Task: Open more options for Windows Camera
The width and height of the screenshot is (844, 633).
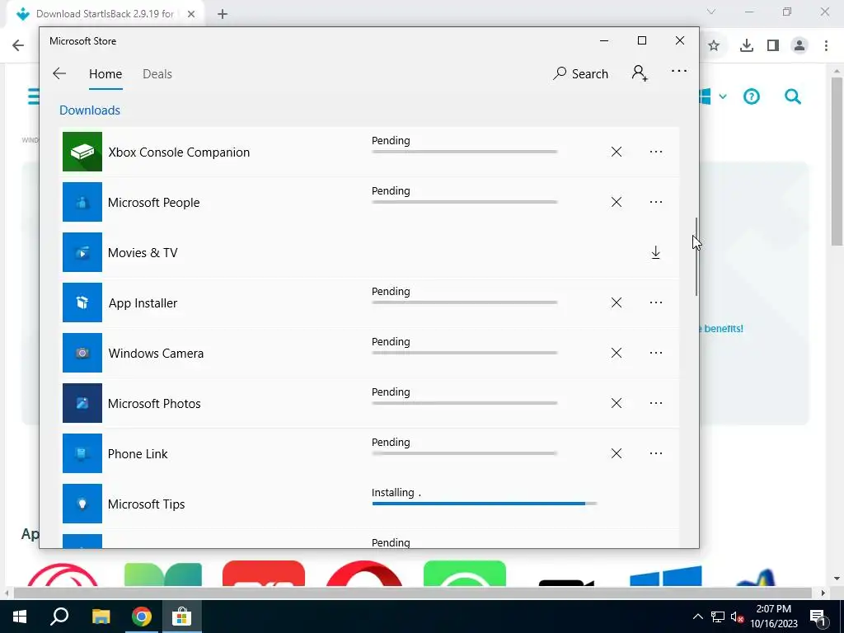Action: click(655, 353)
